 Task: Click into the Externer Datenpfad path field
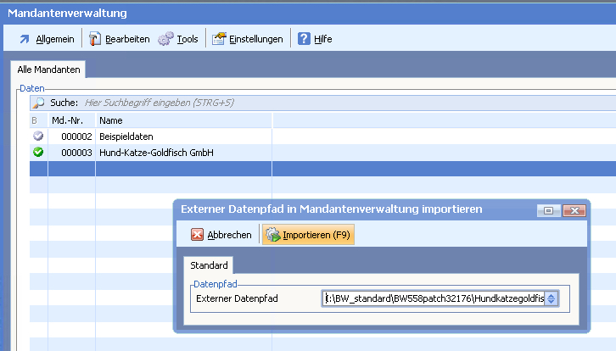[433, 298]
